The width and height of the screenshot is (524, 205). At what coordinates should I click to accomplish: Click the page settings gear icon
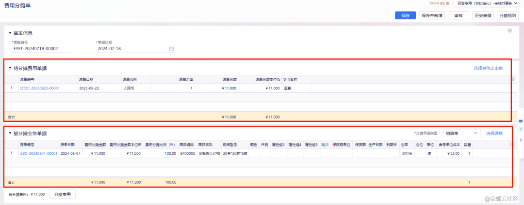(509, 30)
